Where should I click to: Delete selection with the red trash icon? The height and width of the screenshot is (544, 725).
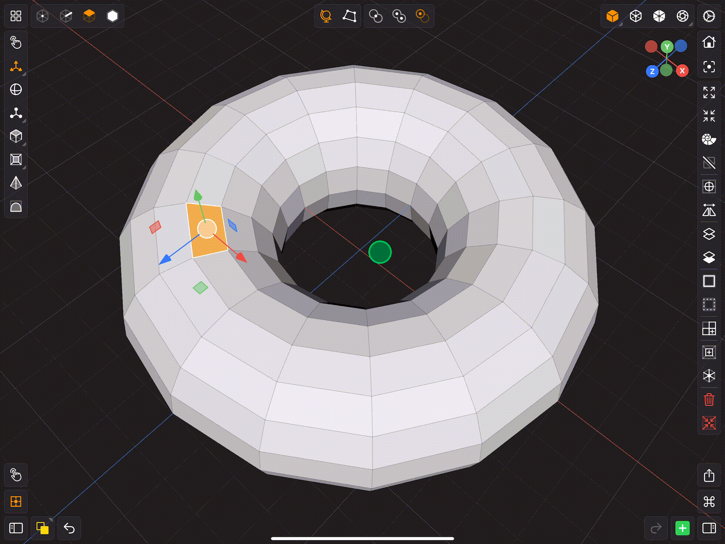pos(709,399)
